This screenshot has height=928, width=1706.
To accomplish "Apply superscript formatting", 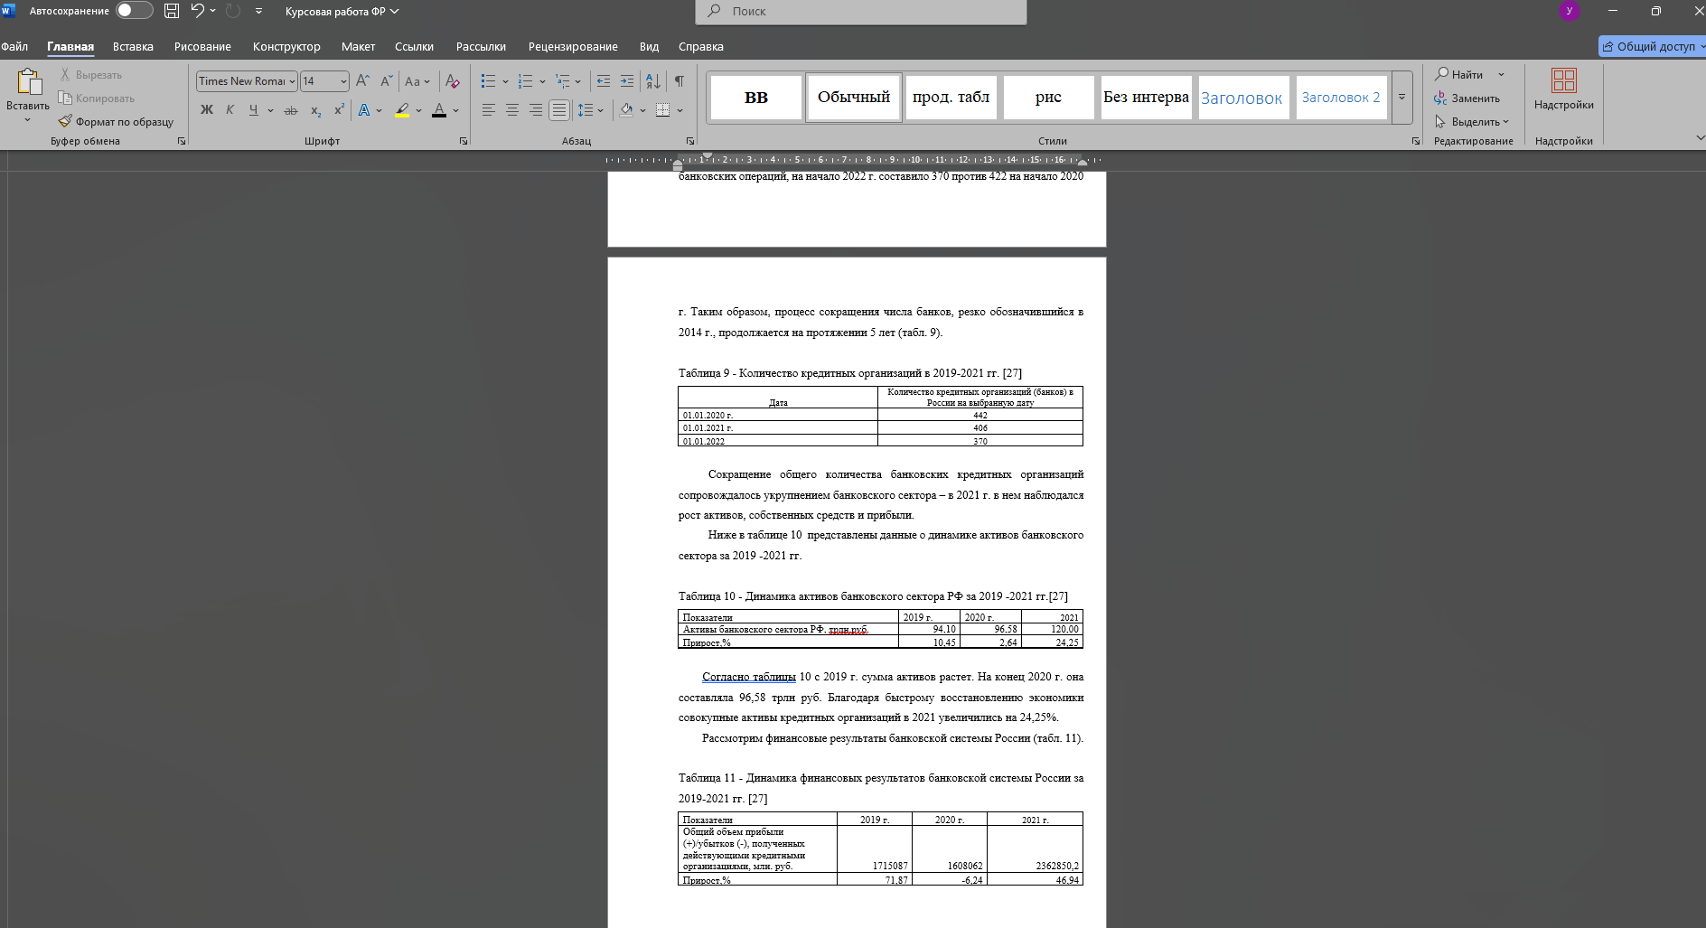I will click(x=339, y=110).
